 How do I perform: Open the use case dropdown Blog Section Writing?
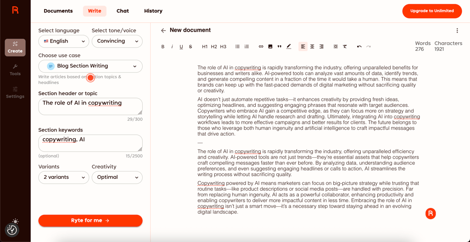pos(90,66)
